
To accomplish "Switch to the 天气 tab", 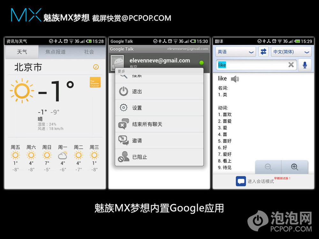I will tap(22, 52).
